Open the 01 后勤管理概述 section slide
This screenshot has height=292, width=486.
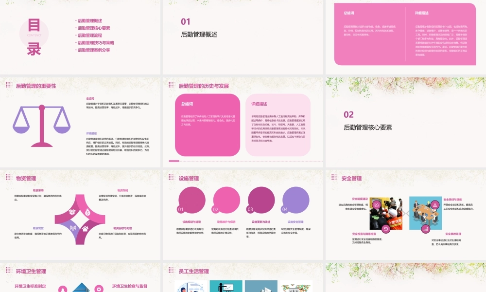[x=243, y=37]
